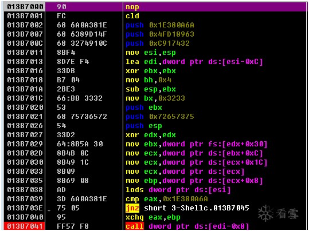This screenshot has height=231, width=309.
Task: Click mov ecx ds:[ecx+0x1C] instruction
Action: click(197, 162)
